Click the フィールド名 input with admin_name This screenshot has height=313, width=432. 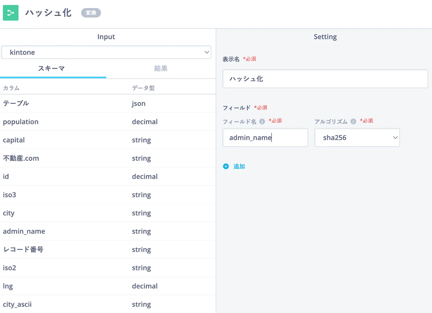click(265, 138)
